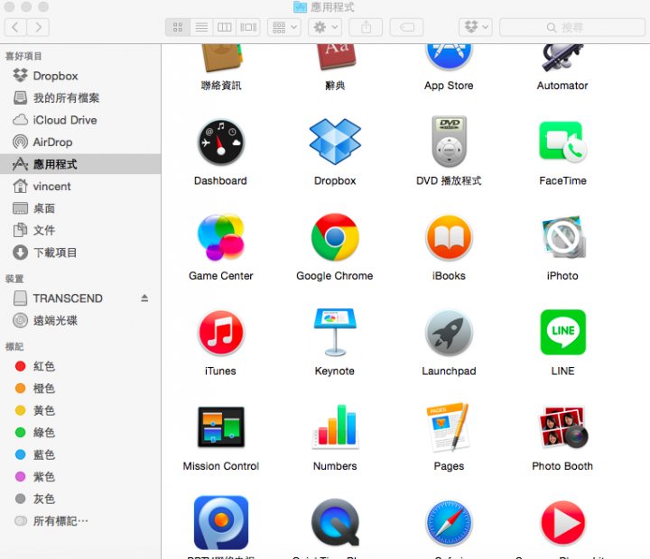Launch the Google Chrome icon
Screen dimensions: 650x559
[x=335, y=237]
